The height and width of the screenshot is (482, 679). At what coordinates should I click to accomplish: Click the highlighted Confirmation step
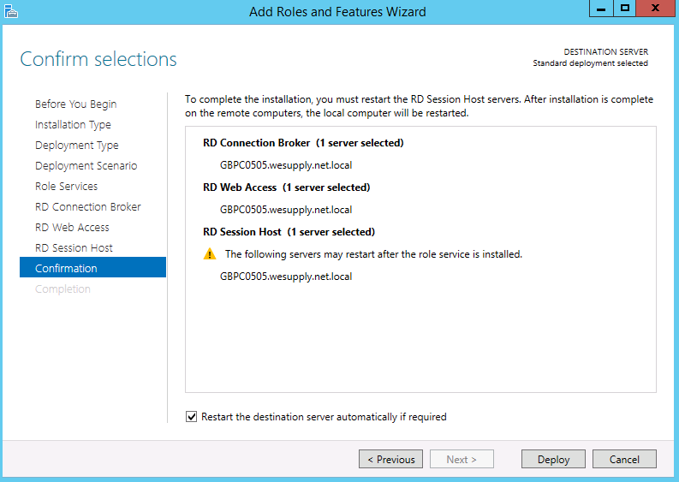coord(92,268)
